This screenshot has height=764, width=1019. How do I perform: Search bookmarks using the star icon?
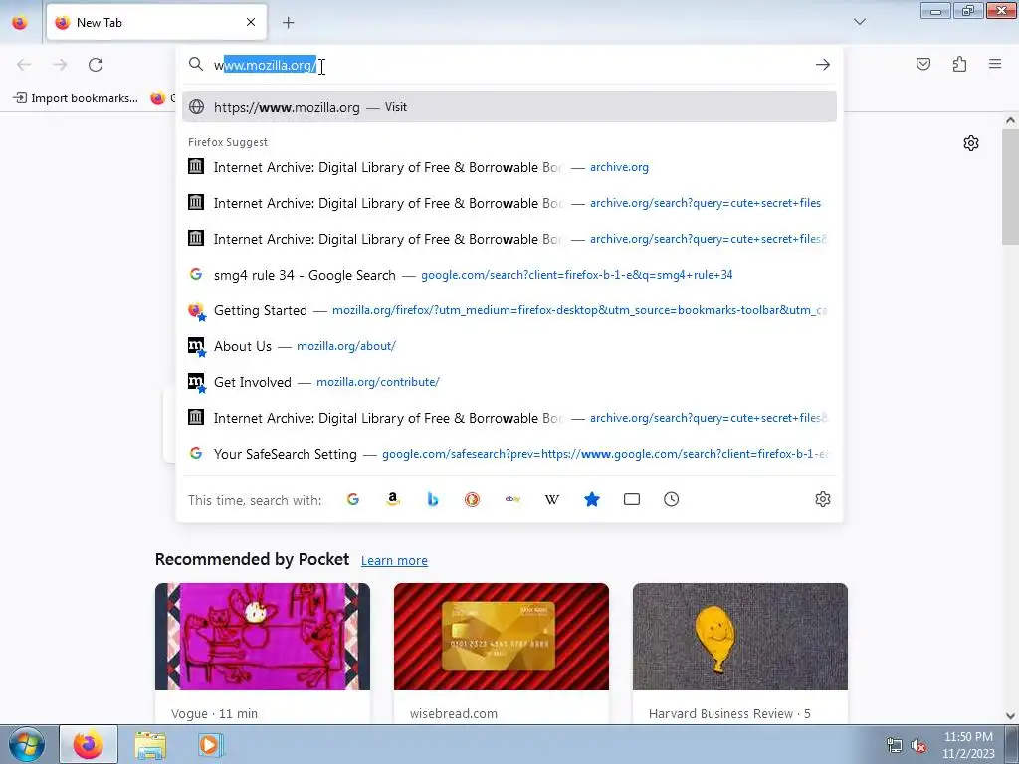[x=592, y=499]
